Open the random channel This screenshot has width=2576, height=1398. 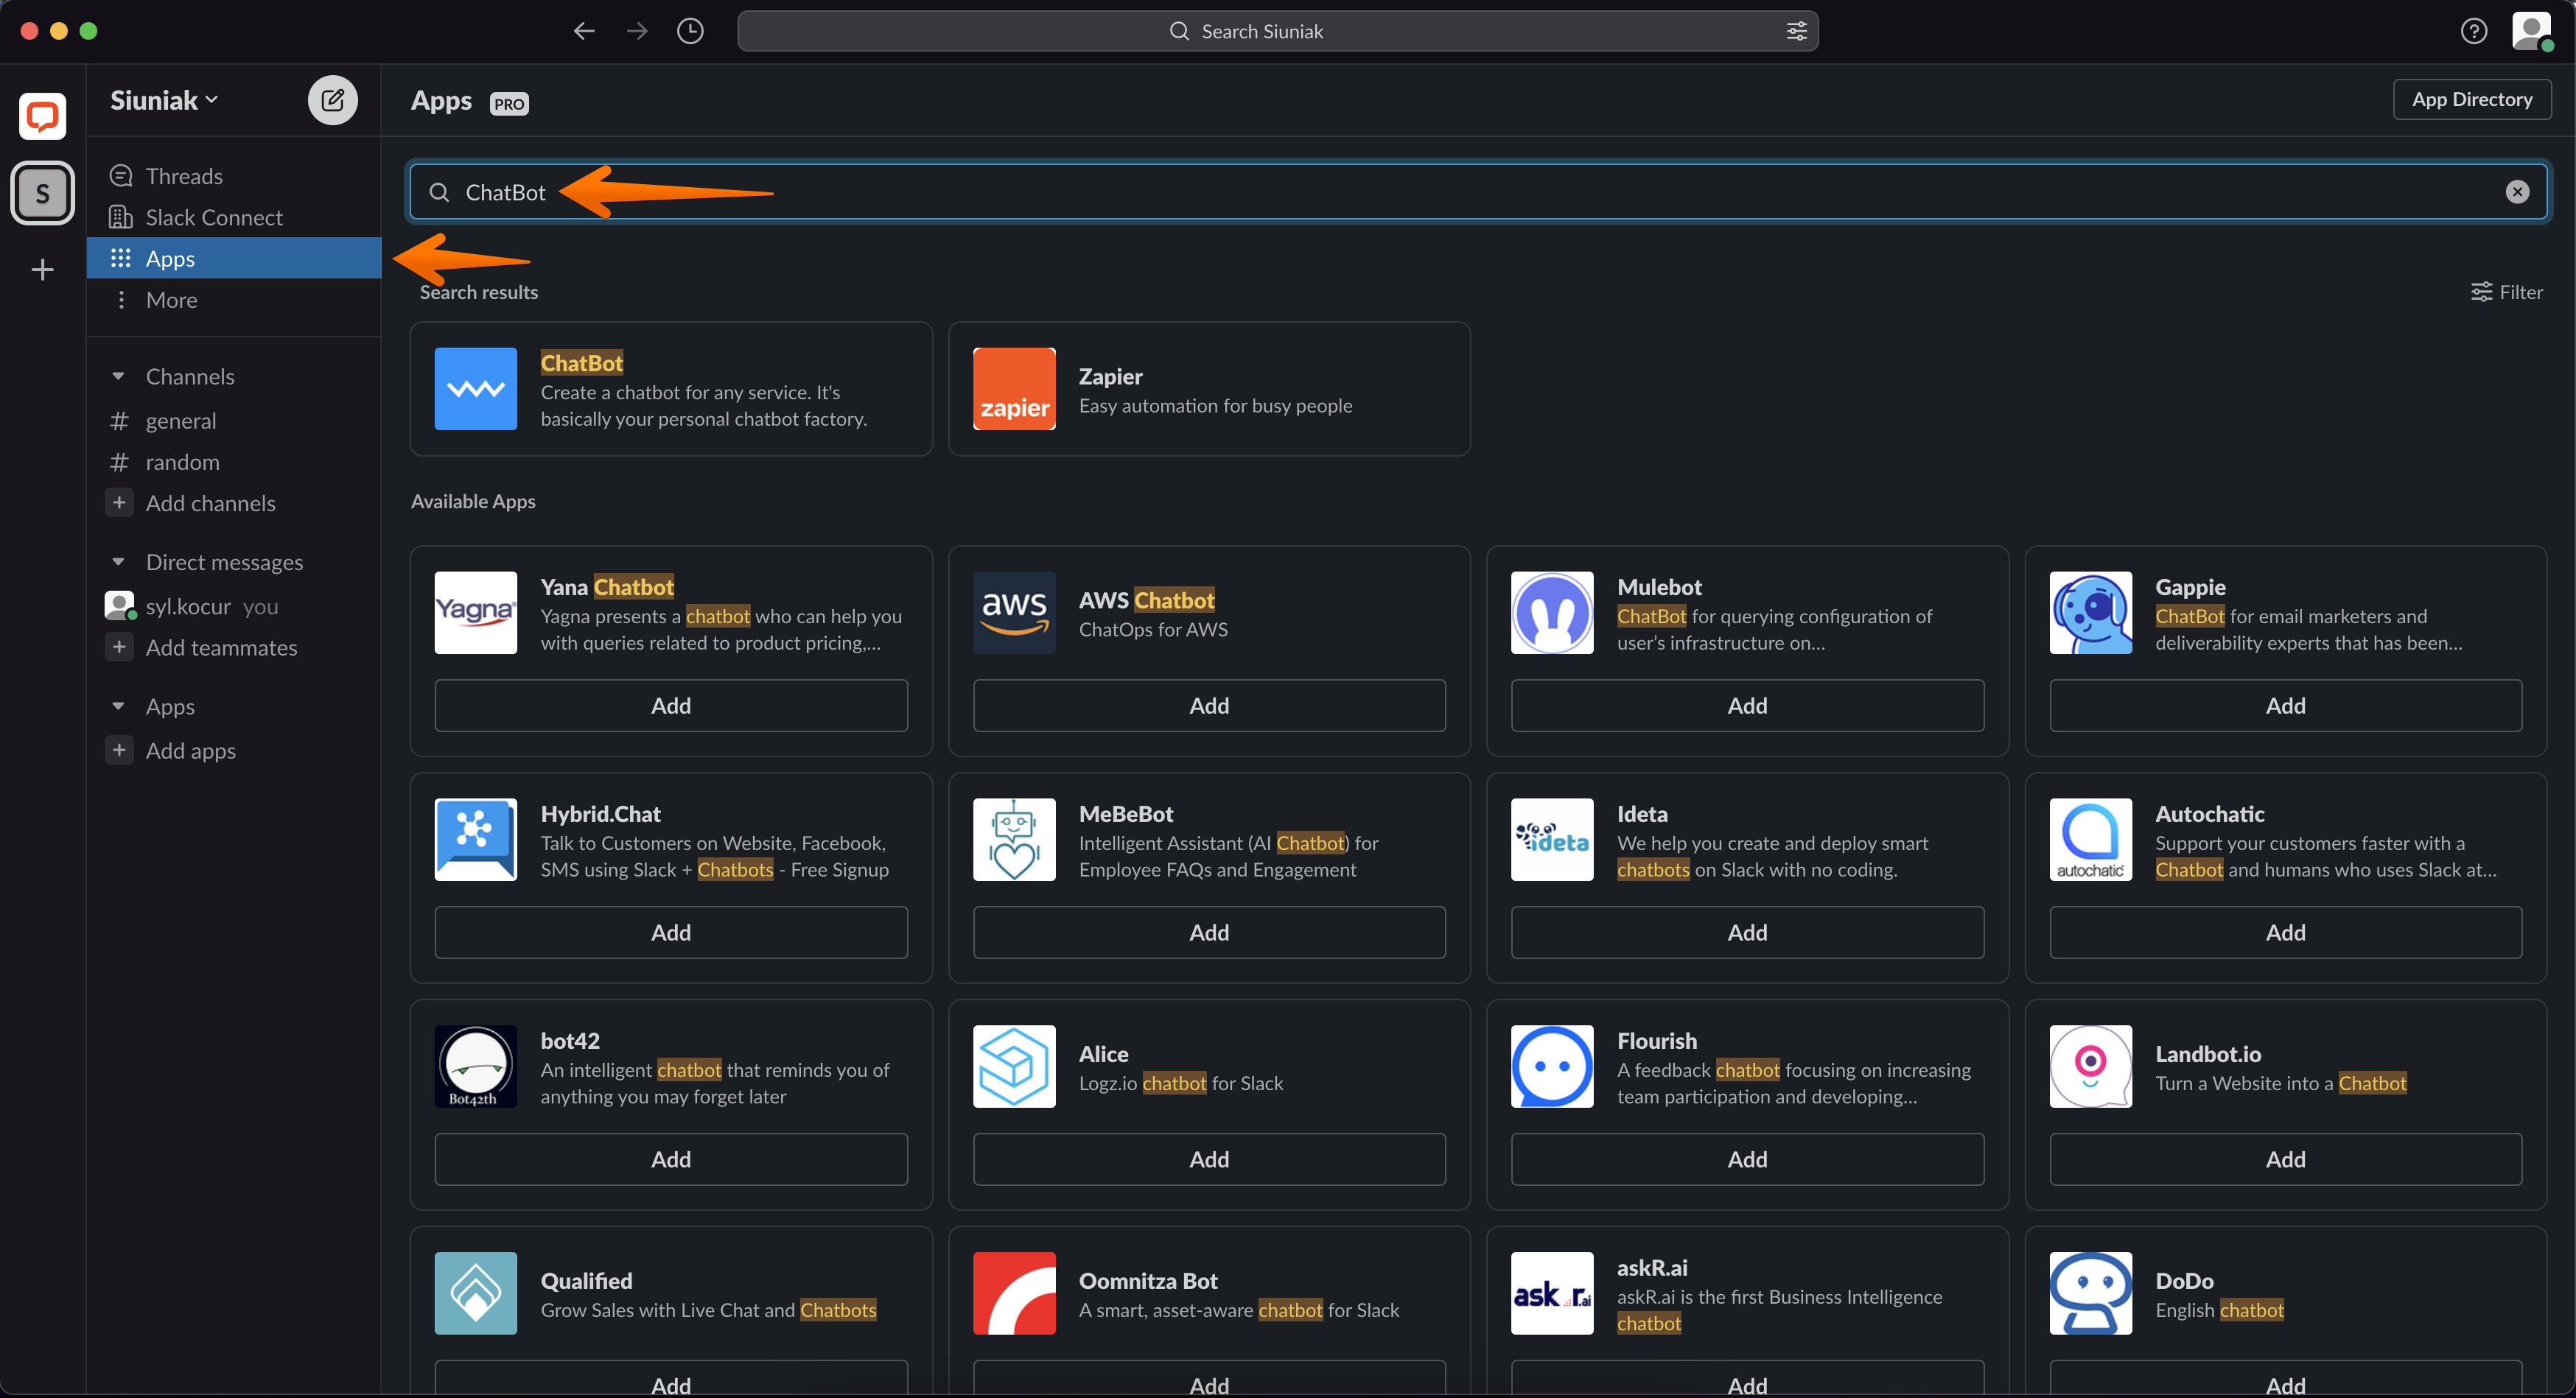[x=234, y=462]
